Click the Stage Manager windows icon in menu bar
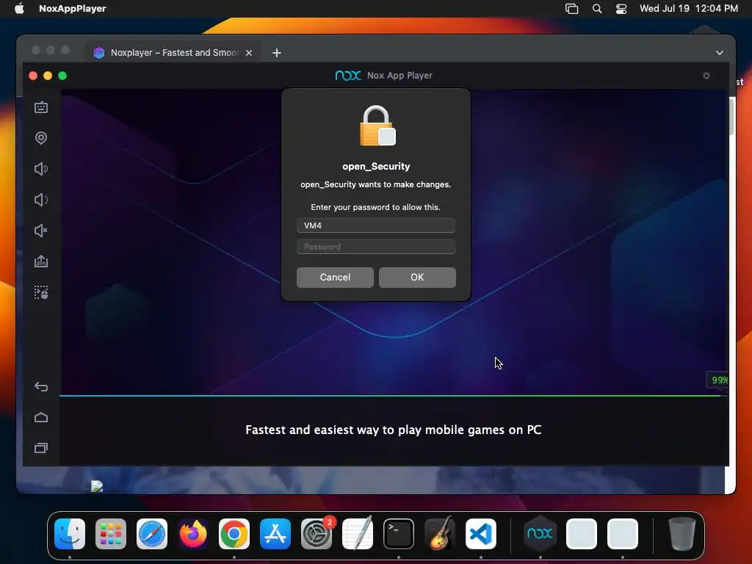This screenshot has height=564, width=752. point(571,8)
